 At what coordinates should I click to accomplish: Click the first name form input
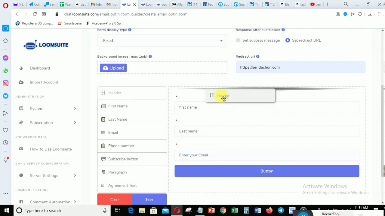[267, 107]
